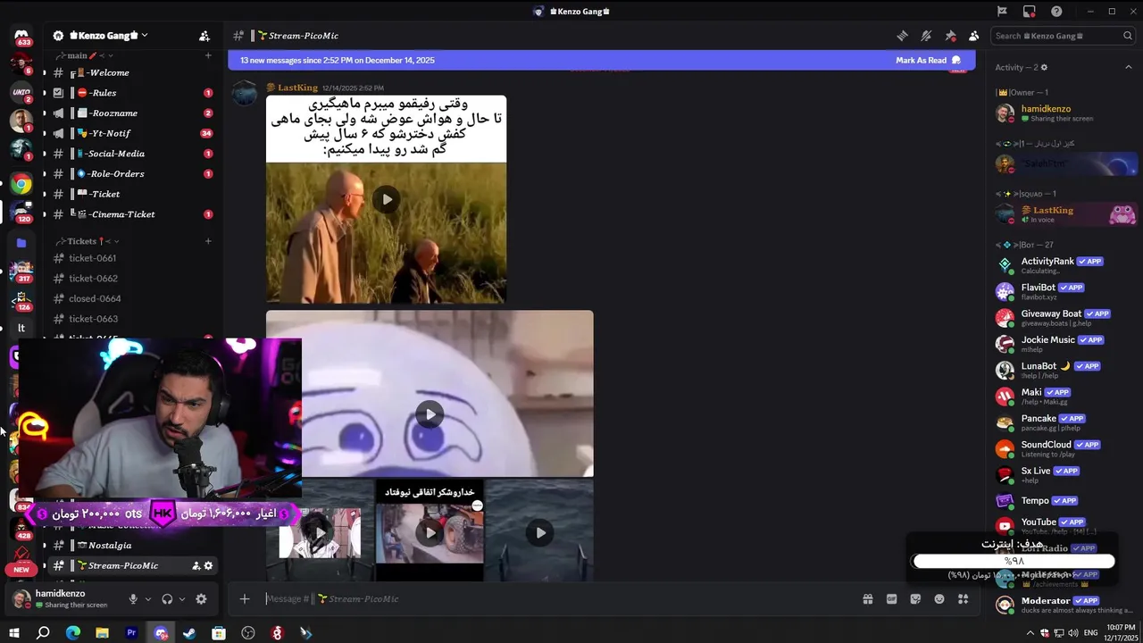Click Google Chrome icon in server list
1143x643 pixels.
point(21,185)
